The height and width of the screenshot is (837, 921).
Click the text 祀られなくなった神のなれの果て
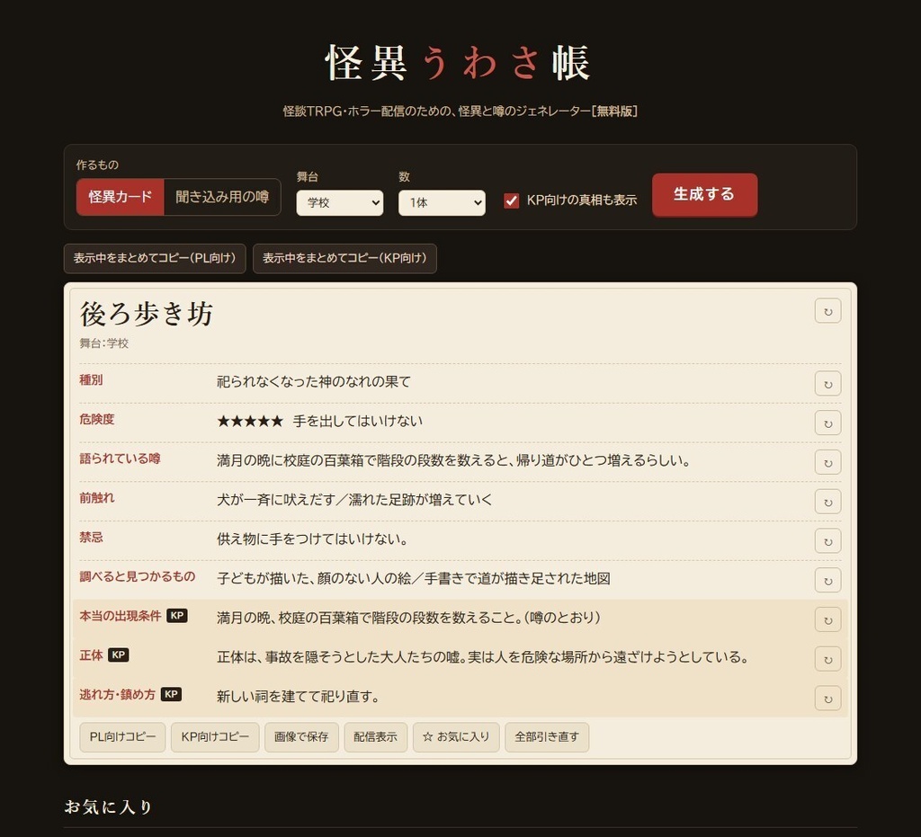[x=314, y=382]
